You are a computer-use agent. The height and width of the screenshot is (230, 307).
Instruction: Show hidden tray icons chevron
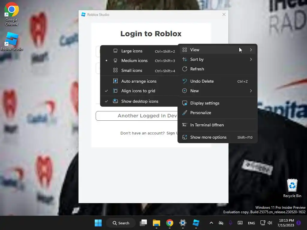(x=211, y=223)
